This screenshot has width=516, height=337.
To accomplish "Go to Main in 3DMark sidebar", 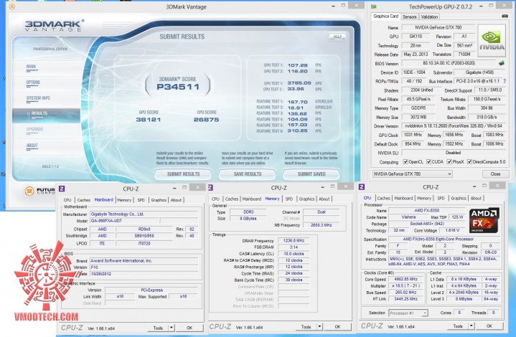I will (x=32, y=67).
